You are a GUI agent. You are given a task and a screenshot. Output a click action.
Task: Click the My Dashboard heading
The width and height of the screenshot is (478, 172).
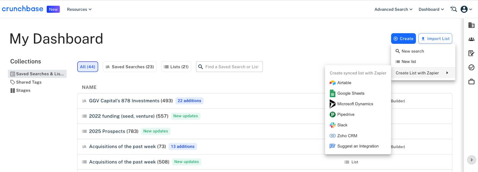(x=56, y=39)
